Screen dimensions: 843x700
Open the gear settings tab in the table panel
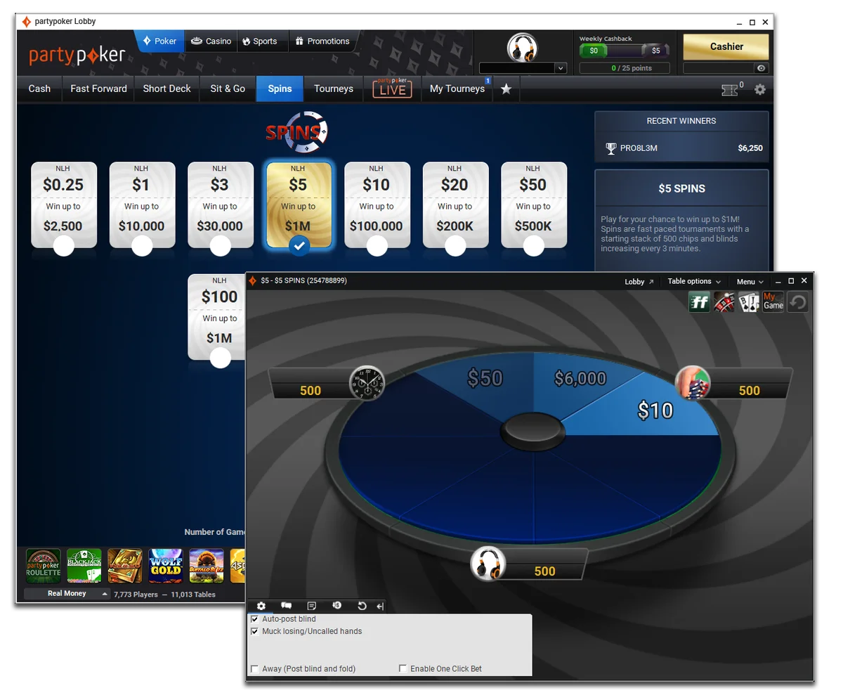click(x=261, y=606)
